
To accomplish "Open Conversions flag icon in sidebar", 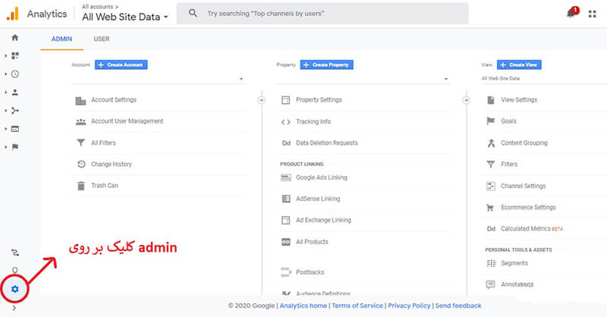I will point(15,147).
